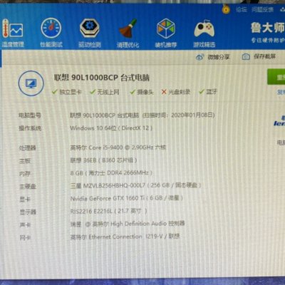Click the green button beside computer name
The width and height of the screenshot is (285, 285).
276,77
